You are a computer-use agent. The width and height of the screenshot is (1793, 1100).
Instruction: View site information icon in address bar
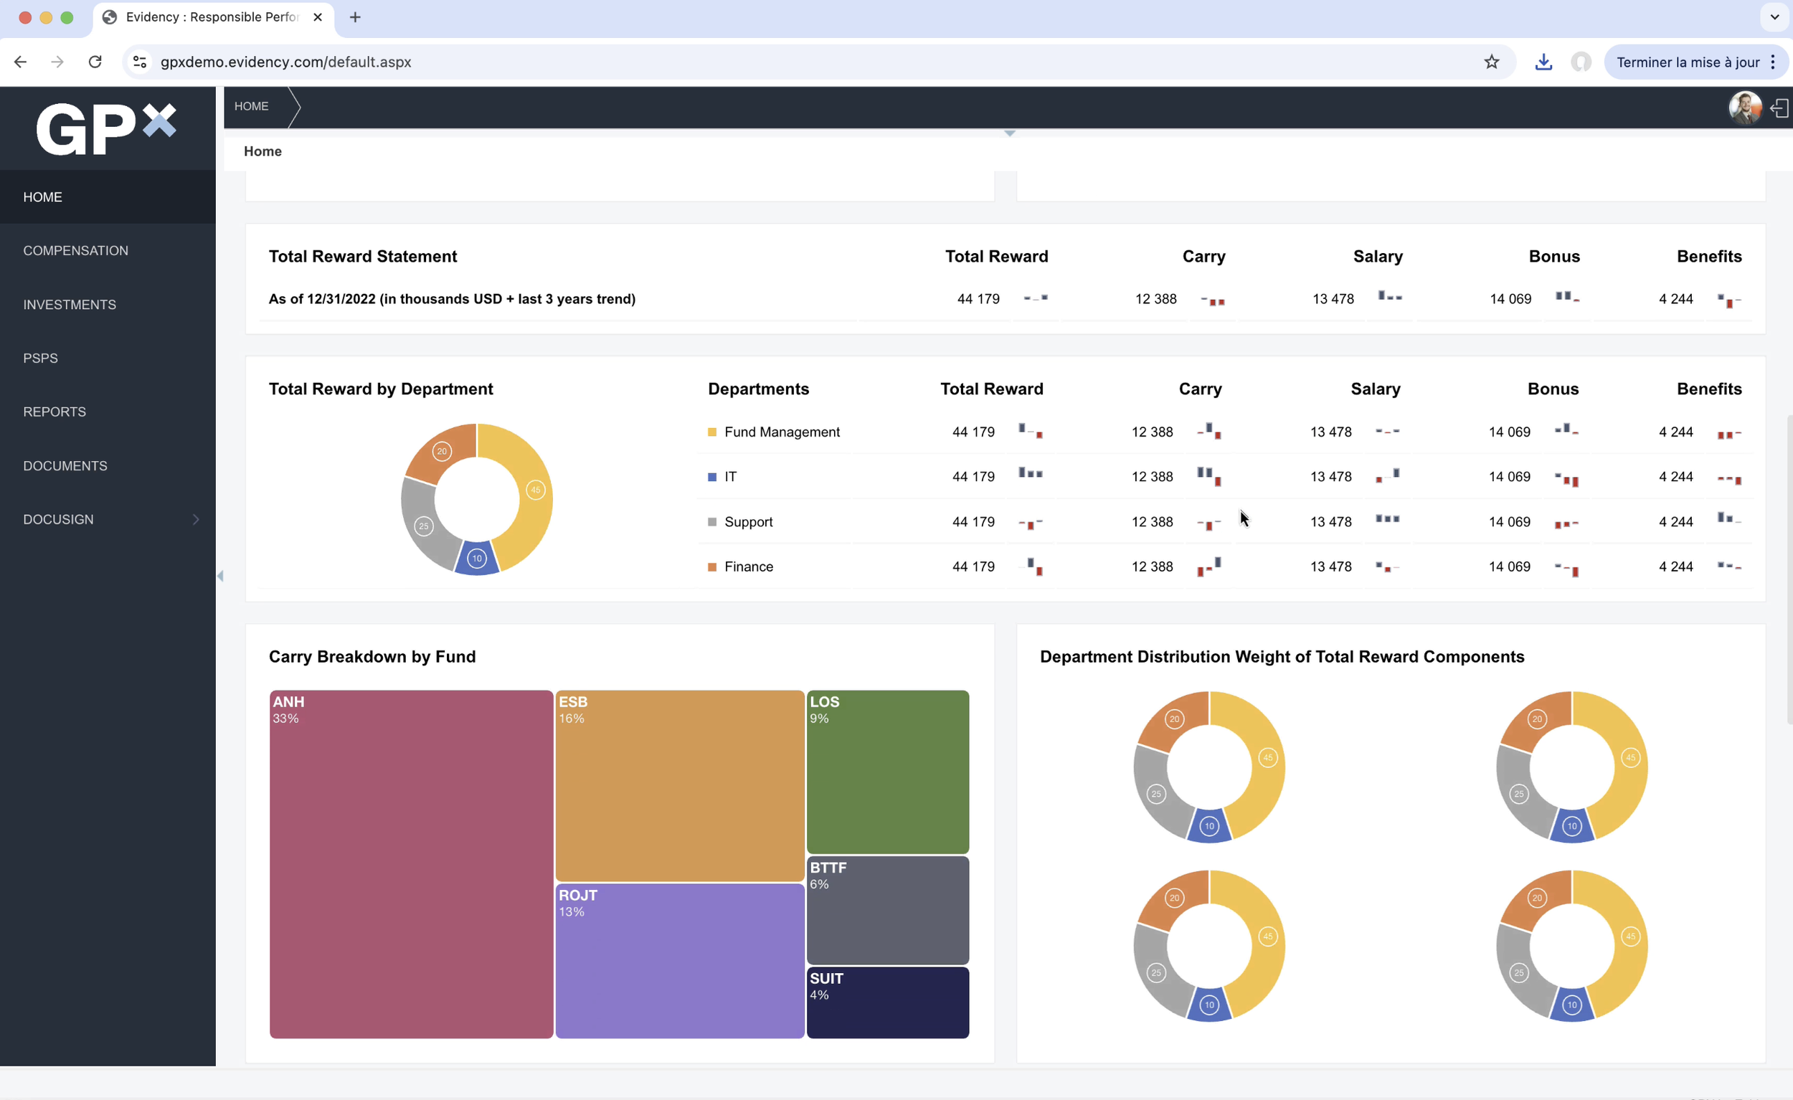coord(140,62)
